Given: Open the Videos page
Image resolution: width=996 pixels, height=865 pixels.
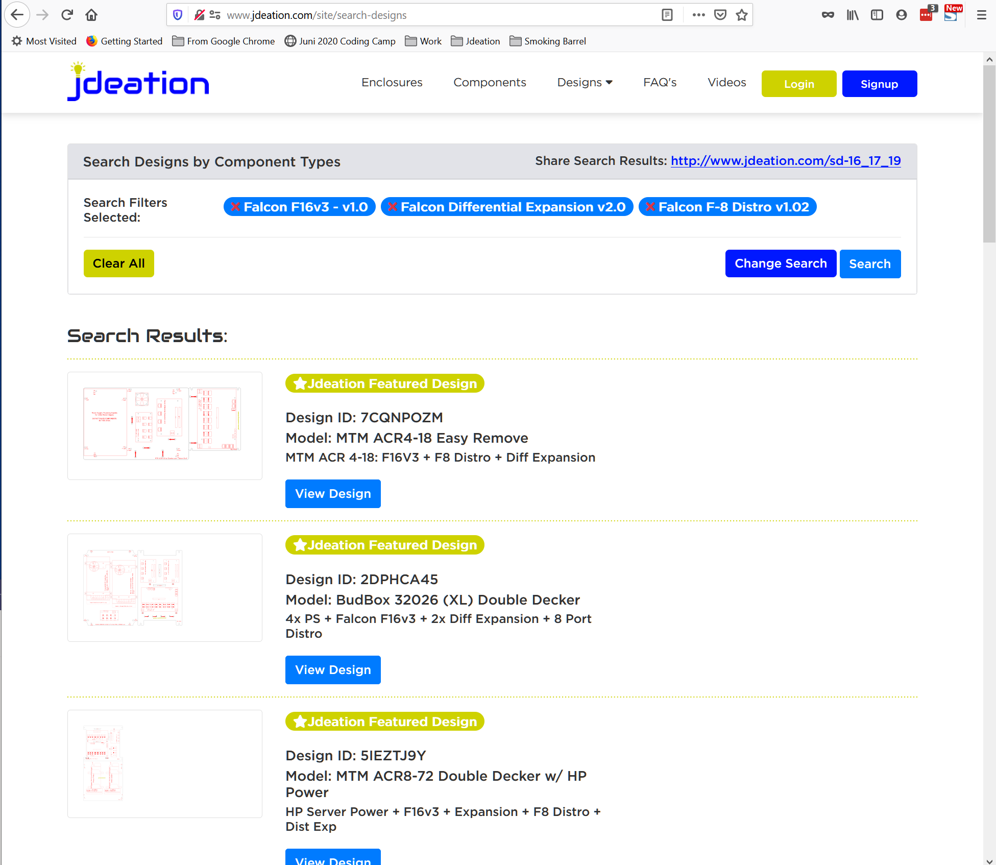Looking at the screenshot, I should (726, 82).
